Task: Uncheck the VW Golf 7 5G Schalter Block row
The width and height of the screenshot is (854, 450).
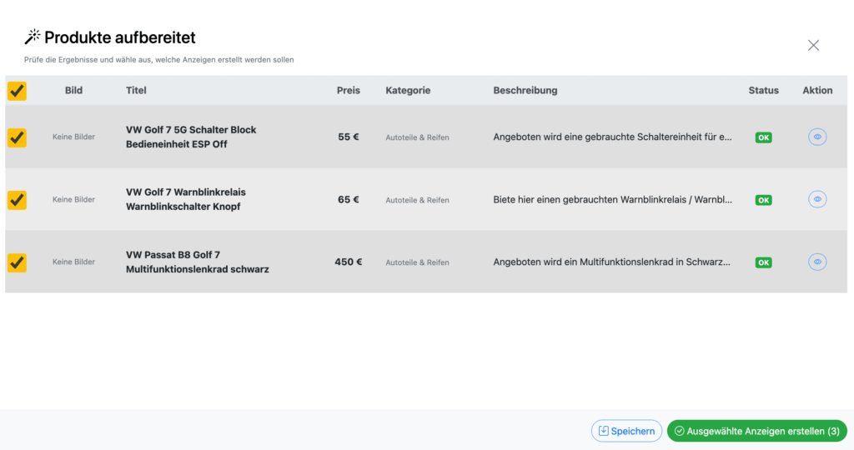Action: click(17, 137)
